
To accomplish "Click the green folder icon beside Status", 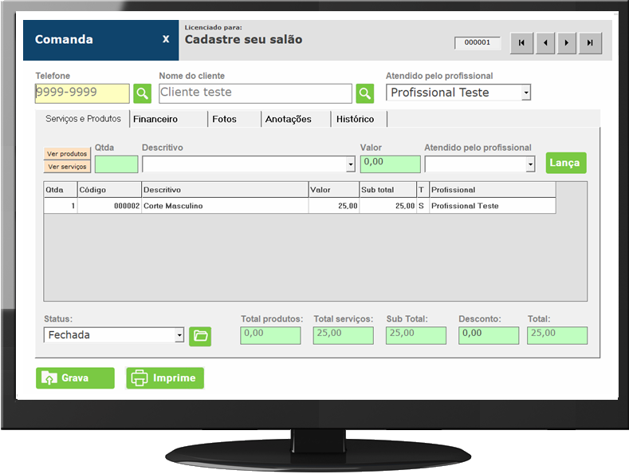I will click(200, 336).
